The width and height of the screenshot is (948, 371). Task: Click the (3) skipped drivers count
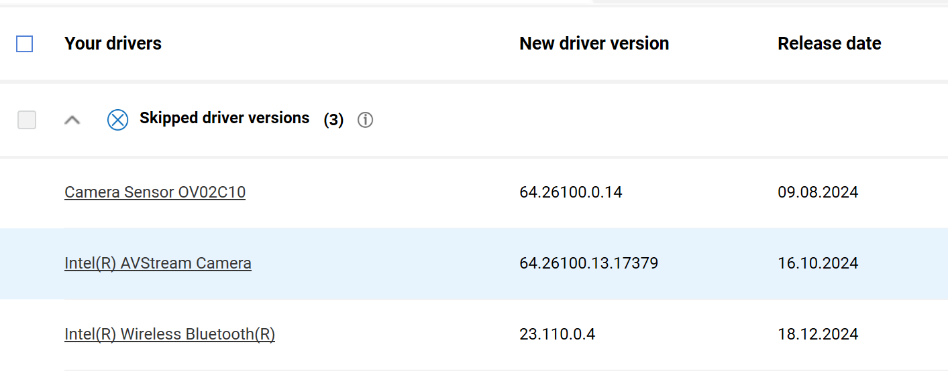point(333,120)
